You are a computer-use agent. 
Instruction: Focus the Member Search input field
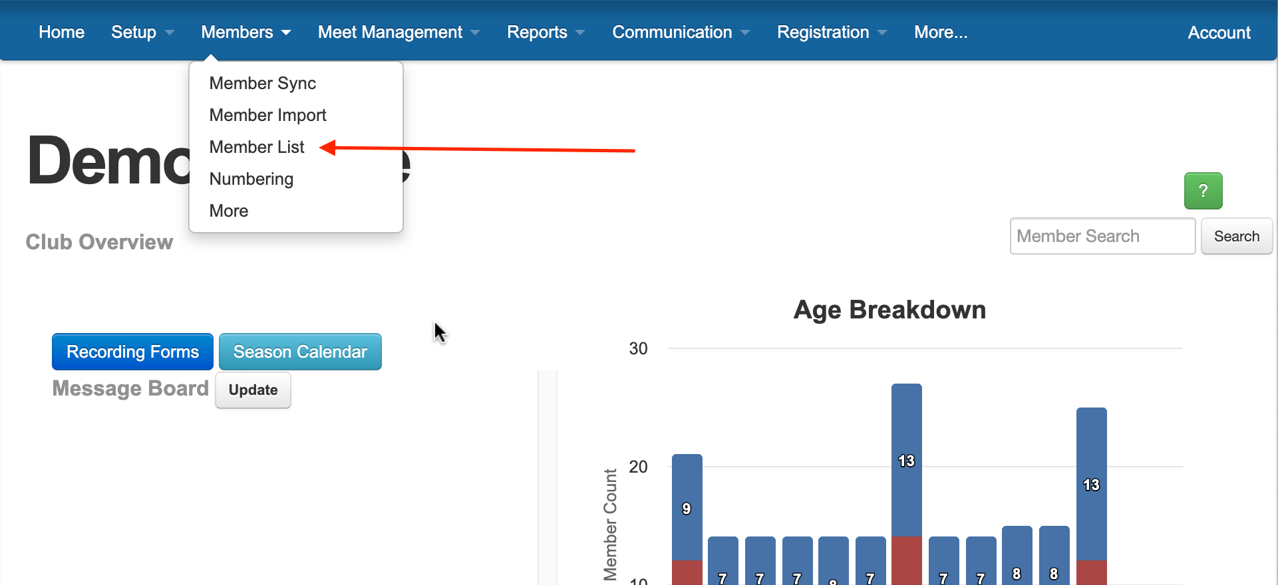click(x=1102, y=236)
